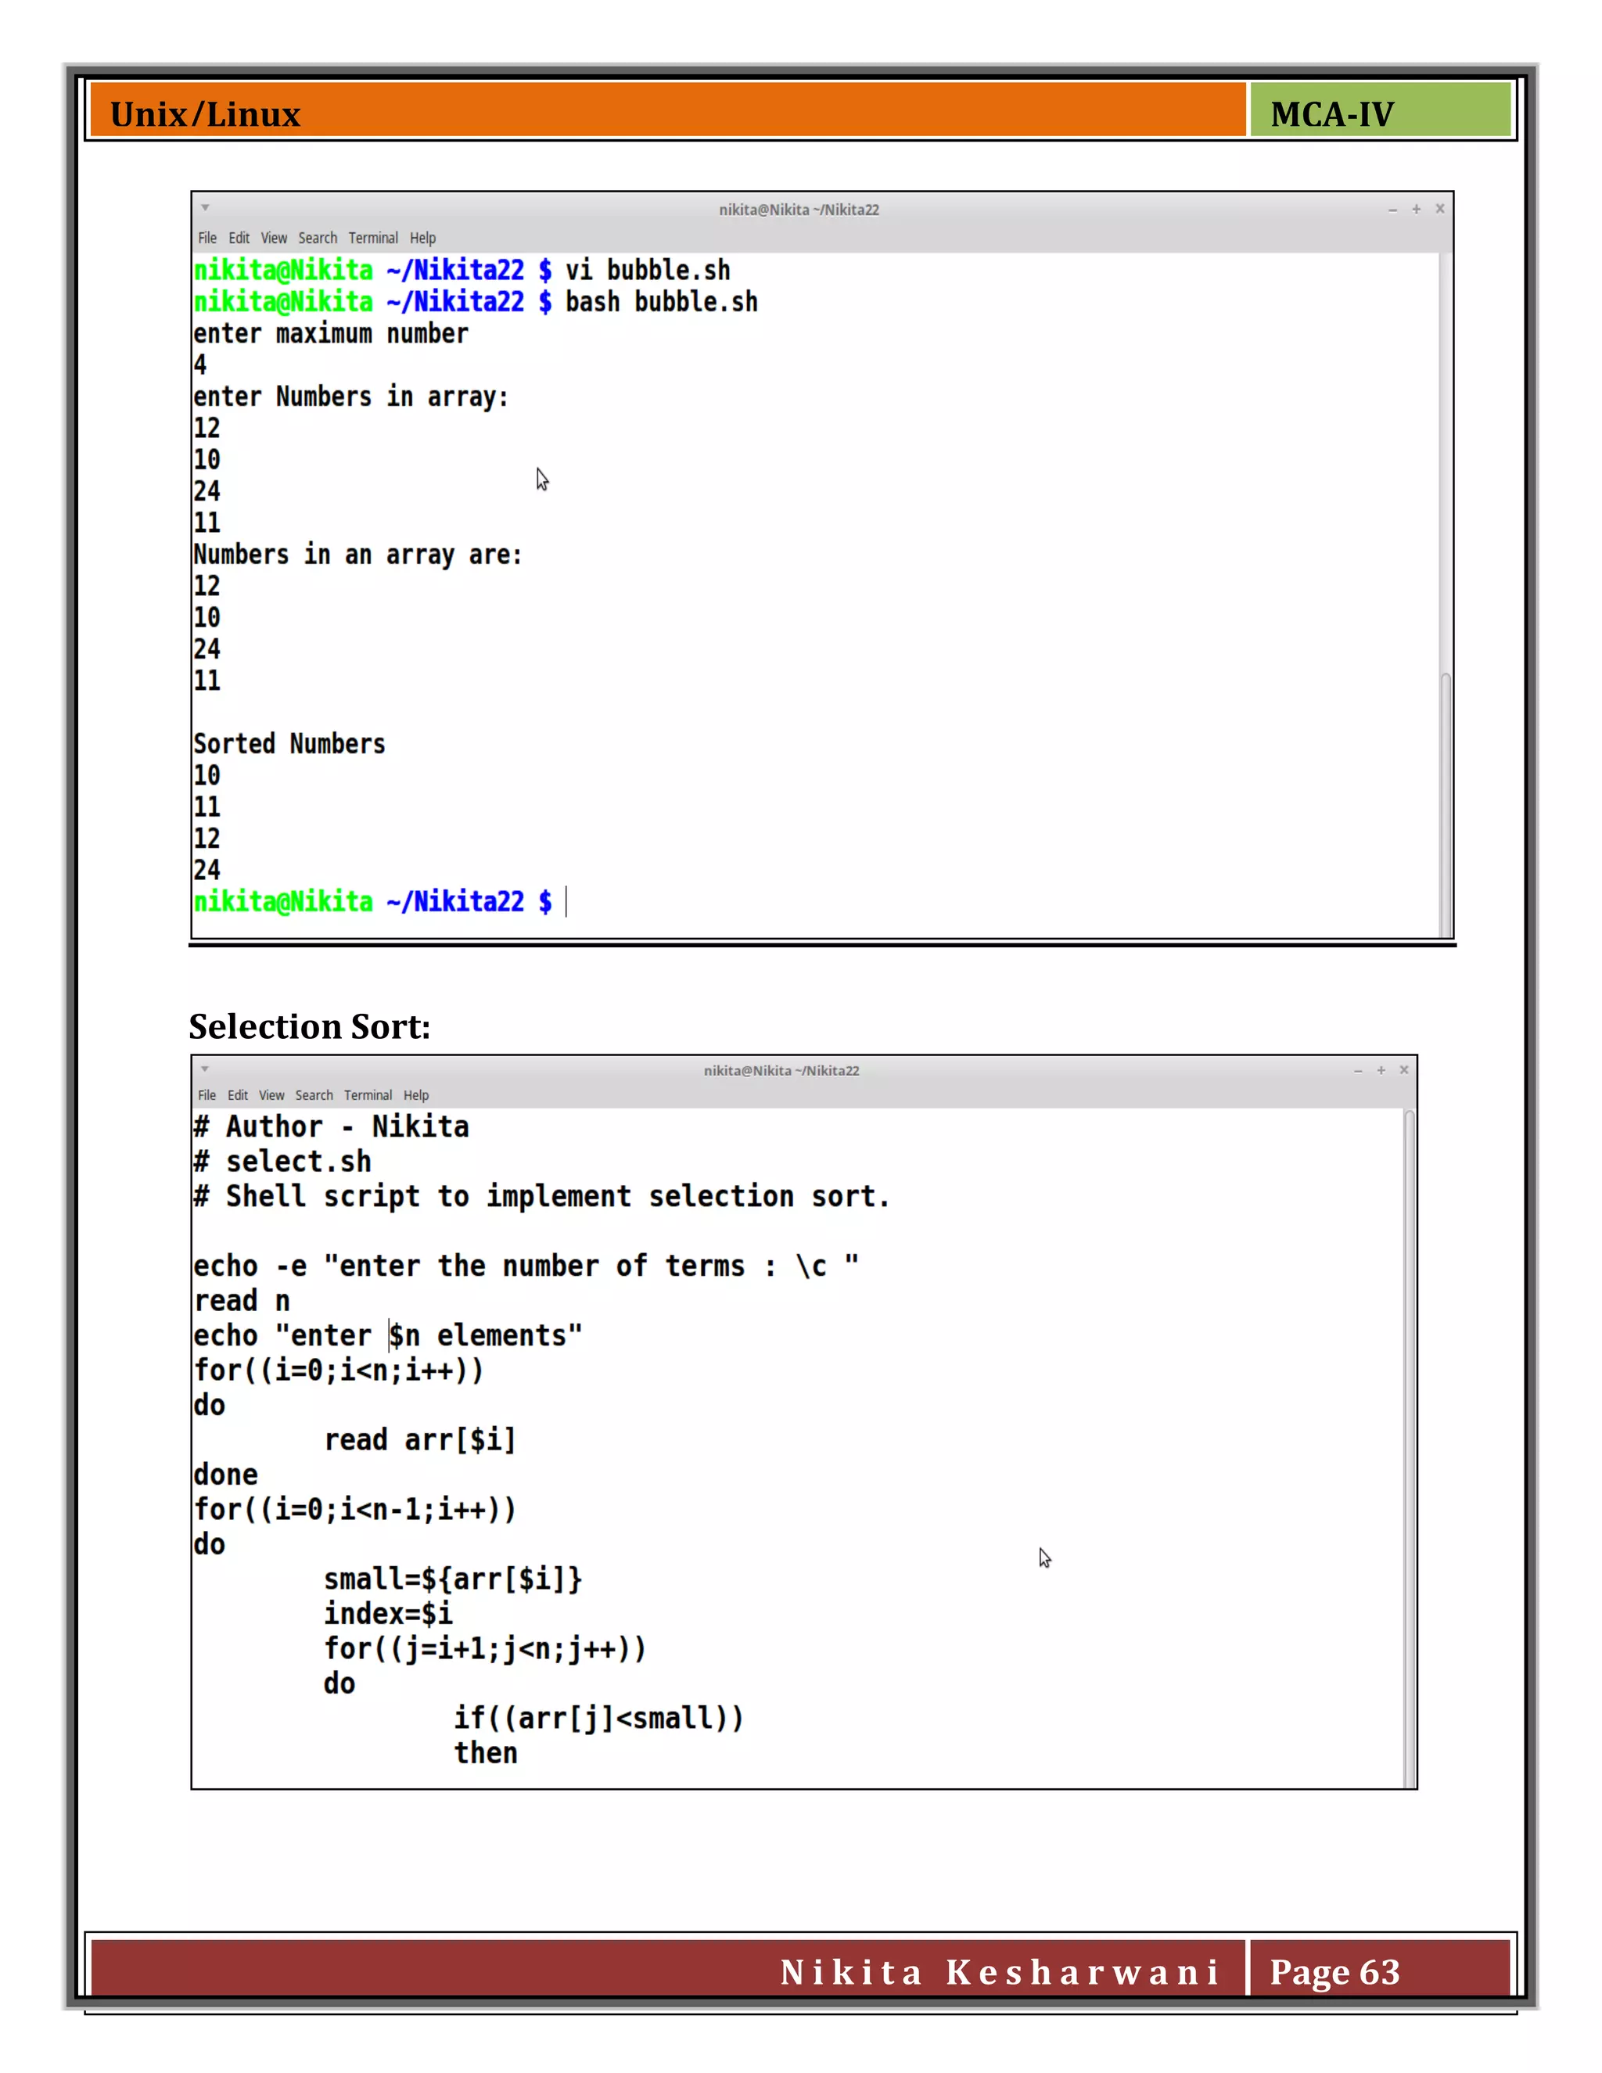Maximize the lower terminal window
The width and height of the screenshot is (1602, 2073).
click(1381, 1069)
